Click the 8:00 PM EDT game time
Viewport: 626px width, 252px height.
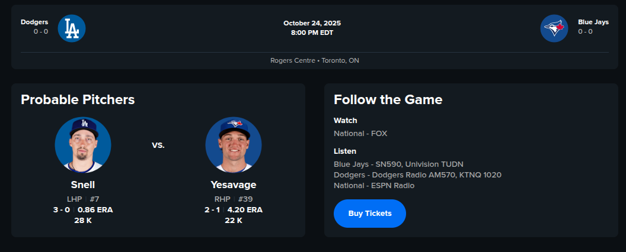pos(312,33)
